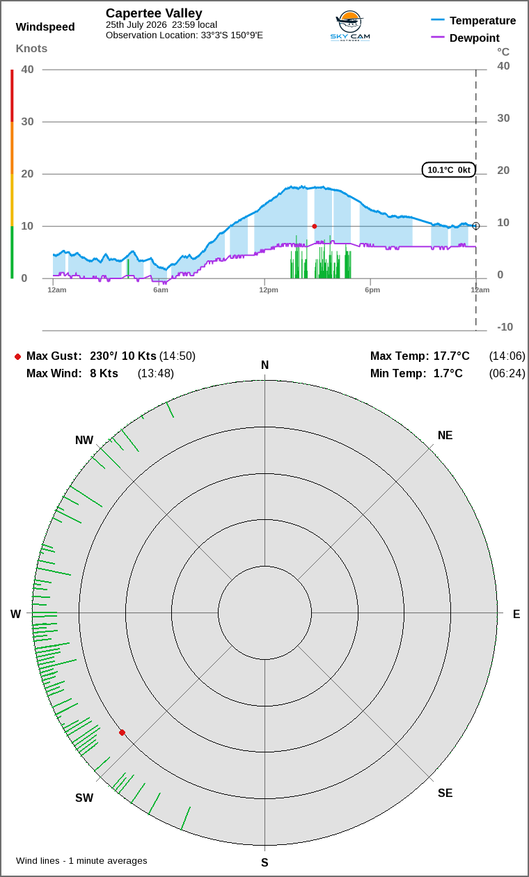Screen dimensions: 529x877
Task: Click the Max Wind value 8 Kts
Action: [x=104, y=374]
